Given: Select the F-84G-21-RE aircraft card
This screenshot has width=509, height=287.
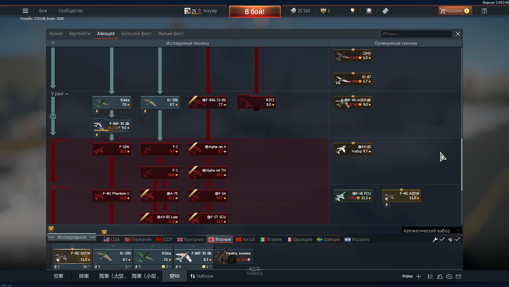Looking at the screenshot, I should [208, 102].
